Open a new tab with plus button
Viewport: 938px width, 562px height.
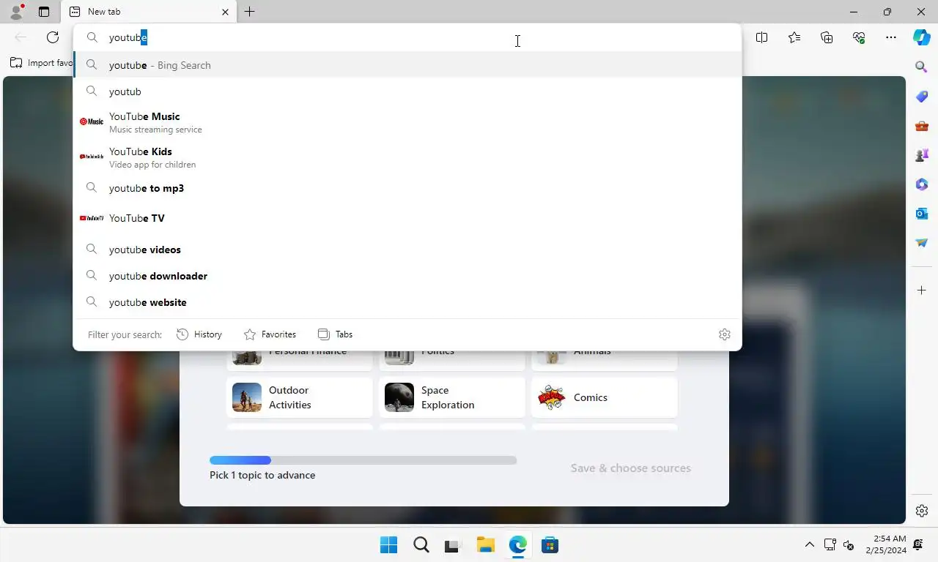pos(249,12)
